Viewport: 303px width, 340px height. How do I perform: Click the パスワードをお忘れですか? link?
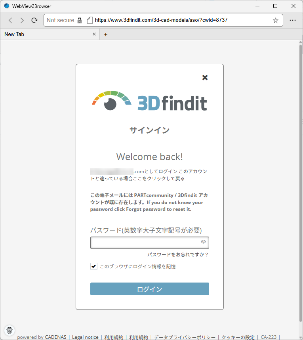coord(178,254)
